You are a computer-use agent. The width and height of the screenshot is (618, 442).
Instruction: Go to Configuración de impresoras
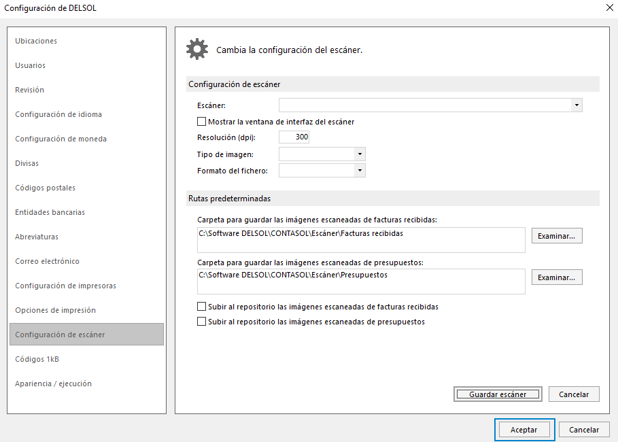[65, 286]
